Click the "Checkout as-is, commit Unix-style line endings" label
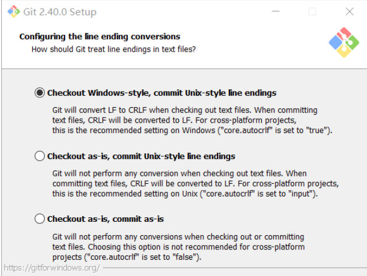Image resolution: width=367 pixels, height=276 pixels. (x=141, y=156)
